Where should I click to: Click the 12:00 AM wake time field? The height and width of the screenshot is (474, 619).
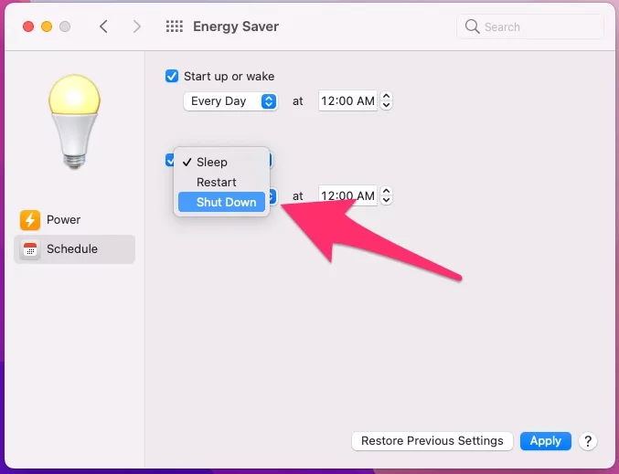point(347,101)
